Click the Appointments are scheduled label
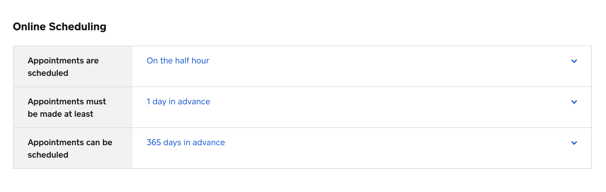 tap(63, 67)
